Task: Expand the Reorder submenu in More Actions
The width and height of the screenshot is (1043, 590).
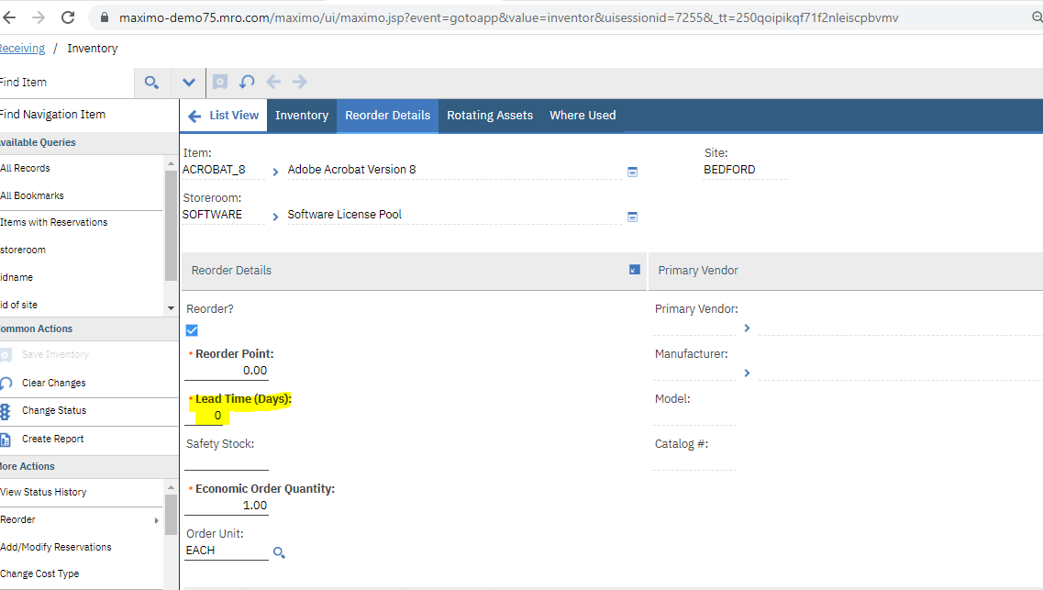Action: 156,520
